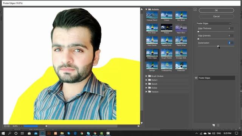Select the Plastic Wrap filter
Screen dimensions: 242x136
[181, 40]
